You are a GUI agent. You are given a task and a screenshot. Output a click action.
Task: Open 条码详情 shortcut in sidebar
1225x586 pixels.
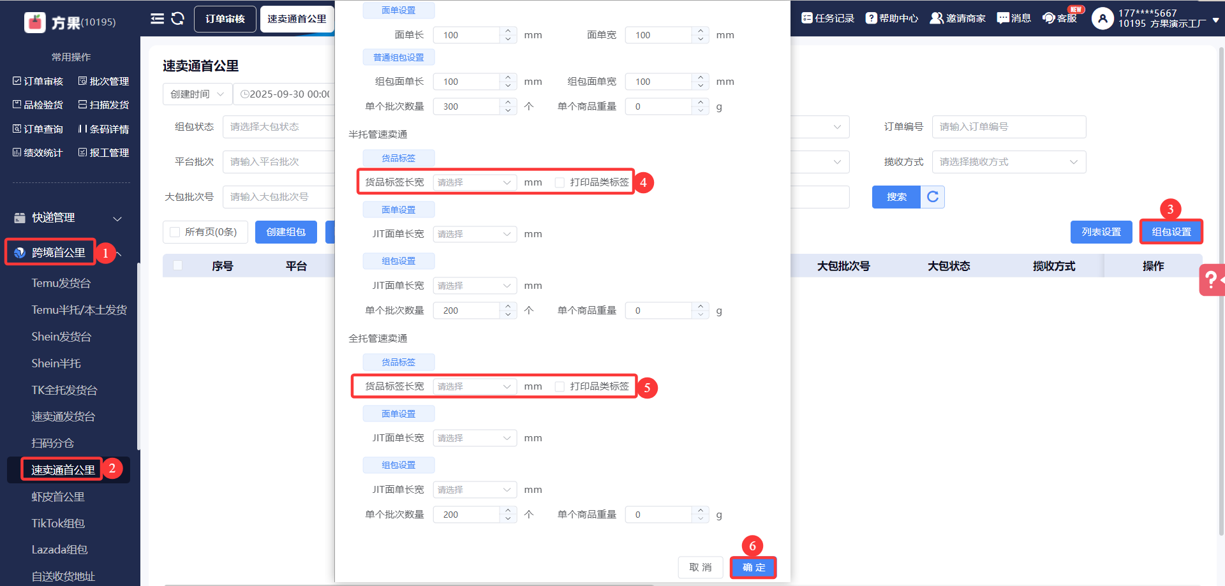(x=103, y=129)
